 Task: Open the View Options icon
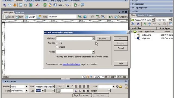tap(98, 17)
